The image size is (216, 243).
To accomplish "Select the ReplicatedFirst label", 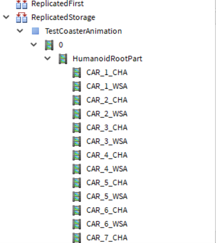I will 57,4.
